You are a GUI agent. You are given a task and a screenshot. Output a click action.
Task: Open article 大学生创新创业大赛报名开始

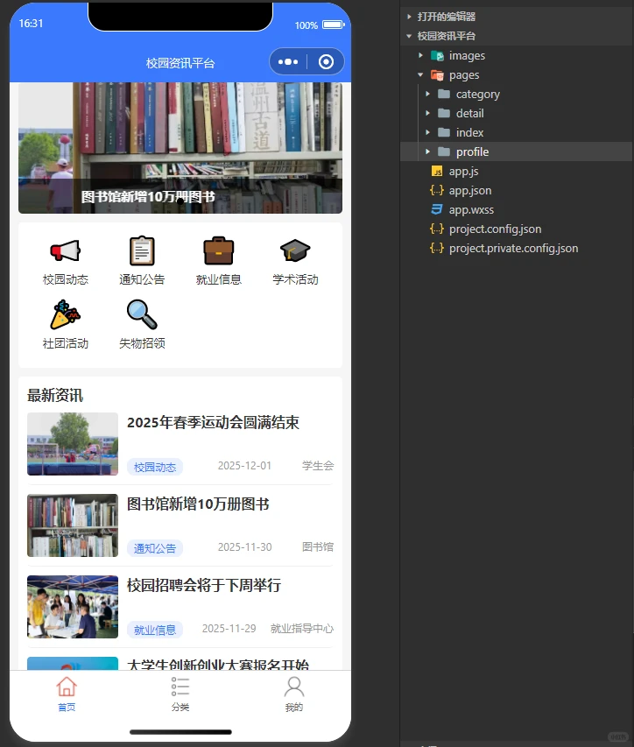pyautogui.click(x=218, y=664)
